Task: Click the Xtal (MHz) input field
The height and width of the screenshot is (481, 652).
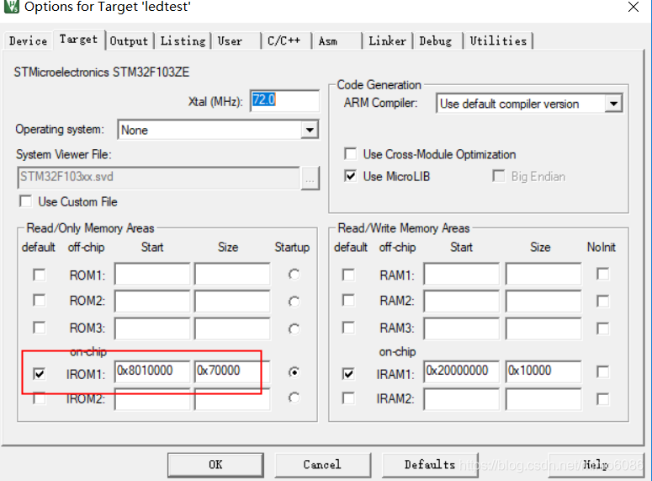Action: 285,101
